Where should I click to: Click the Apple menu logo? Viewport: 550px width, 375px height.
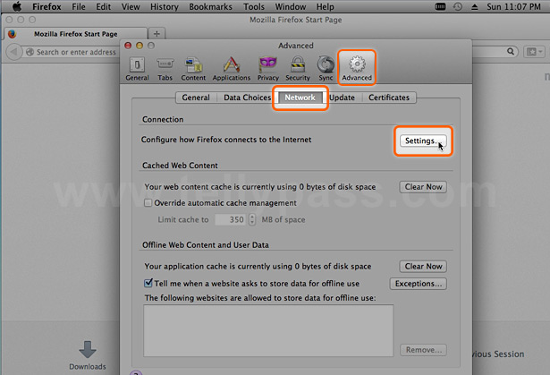pos(16,6)
